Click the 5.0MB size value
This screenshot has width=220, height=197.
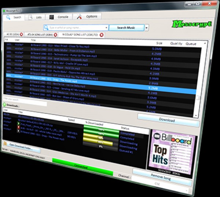157,49
